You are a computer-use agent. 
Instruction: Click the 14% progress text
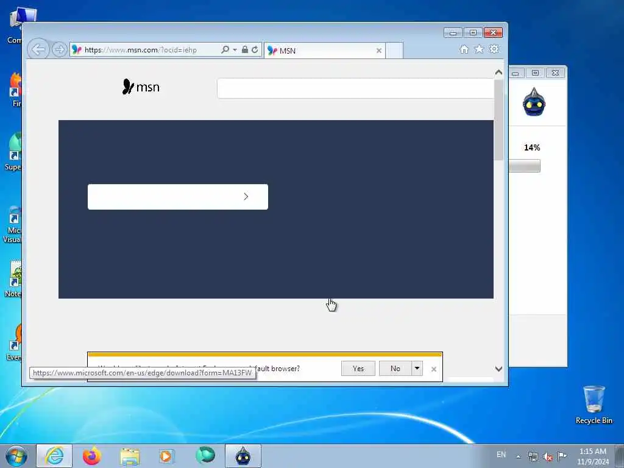point(532,147)
